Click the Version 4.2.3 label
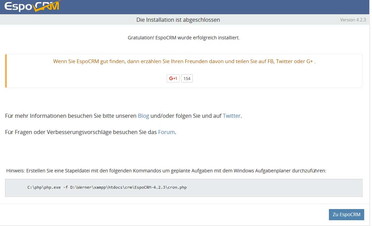This screenshot has height=226, width=372. pyautogui.click(x=352, y=20)
